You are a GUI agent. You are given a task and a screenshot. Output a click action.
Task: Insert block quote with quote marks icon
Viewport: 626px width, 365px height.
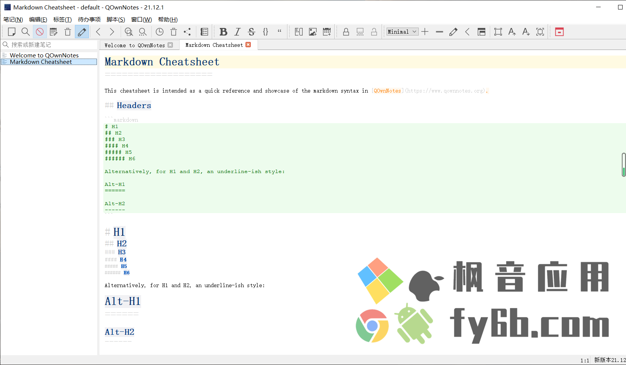coord(280,32)
